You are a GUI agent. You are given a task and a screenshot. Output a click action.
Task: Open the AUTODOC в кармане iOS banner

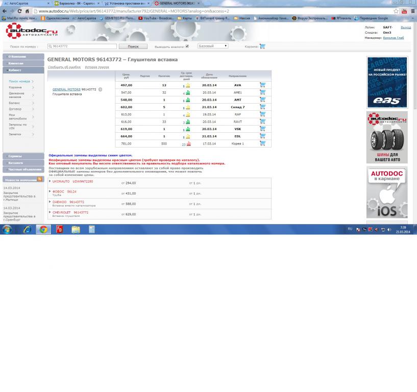click(387, 192)
